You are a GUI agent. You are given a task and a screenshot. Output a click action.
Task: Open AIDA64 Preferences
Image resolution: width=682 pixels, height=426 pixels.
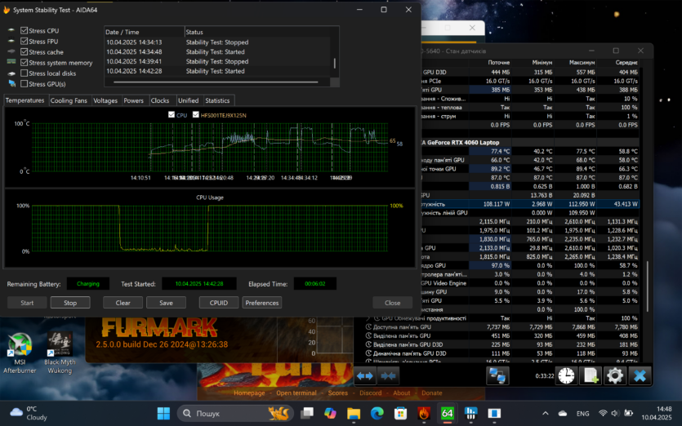tap(262, 303)
